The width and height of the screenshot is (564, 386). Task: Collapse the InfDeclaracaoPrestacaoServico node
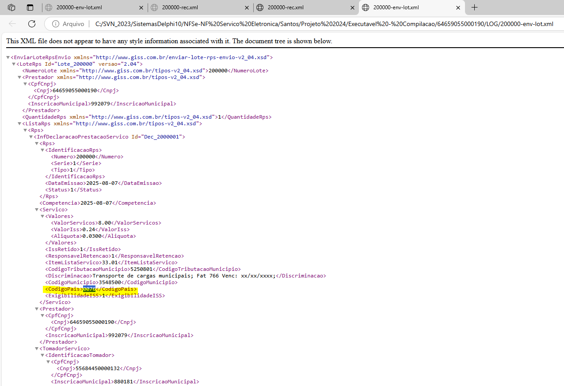coord(31,137)
